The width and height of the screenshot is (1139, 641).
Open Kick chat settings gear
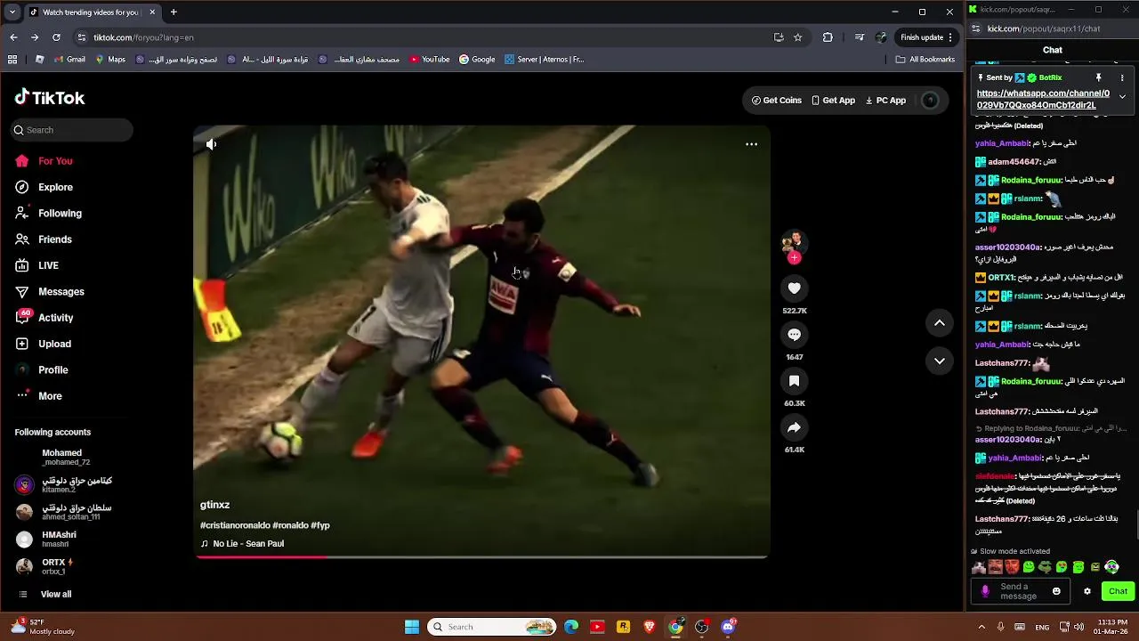[1086, 591]
